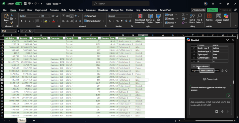Click the Save icon in title bar

pos(25,4)
